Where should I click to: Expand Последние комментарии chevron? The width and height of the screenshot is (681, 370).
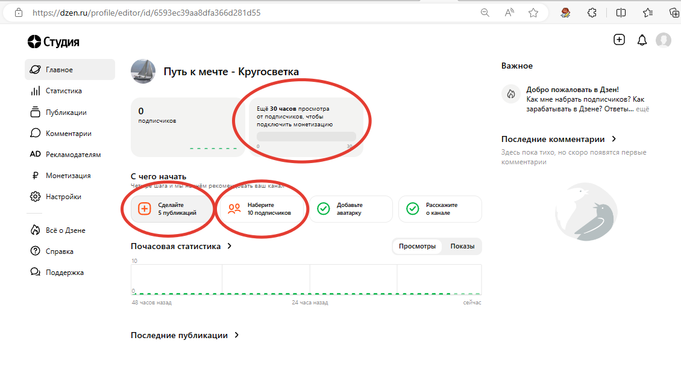coord(614,139)
